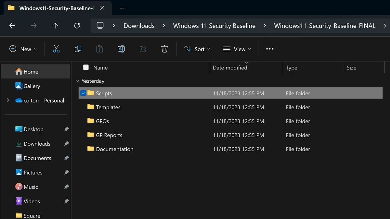Image resolution: width=390 pixels, height=219 pixels.
Task: Delete the selected Scripts folder via trash icon
Action: point(164,49)
